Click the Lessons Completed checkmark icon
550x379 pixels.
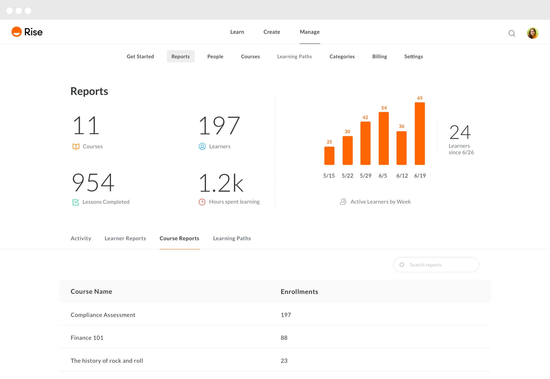pos(75,202)
